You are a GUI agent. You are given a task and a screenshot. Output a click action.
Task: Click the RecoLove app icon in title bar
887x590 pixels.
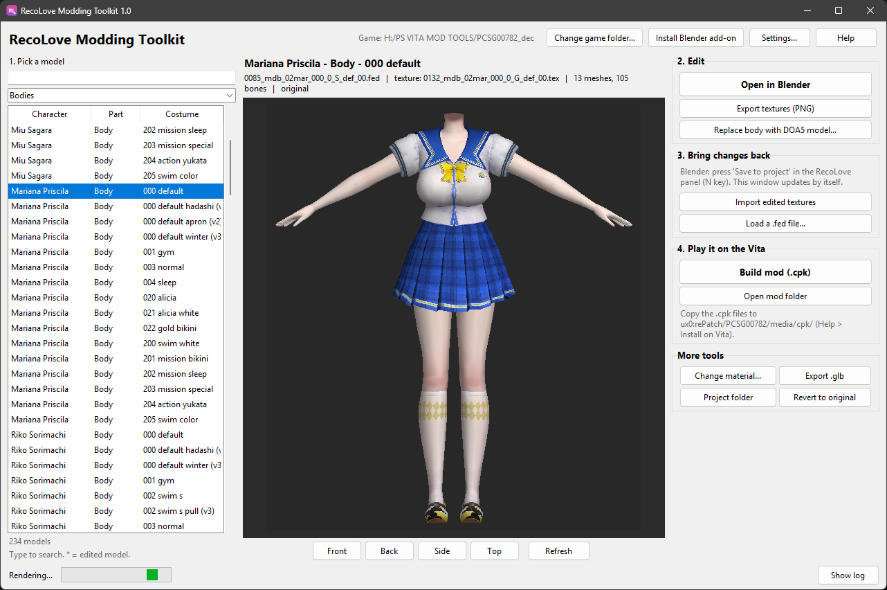tap(12, 11)
